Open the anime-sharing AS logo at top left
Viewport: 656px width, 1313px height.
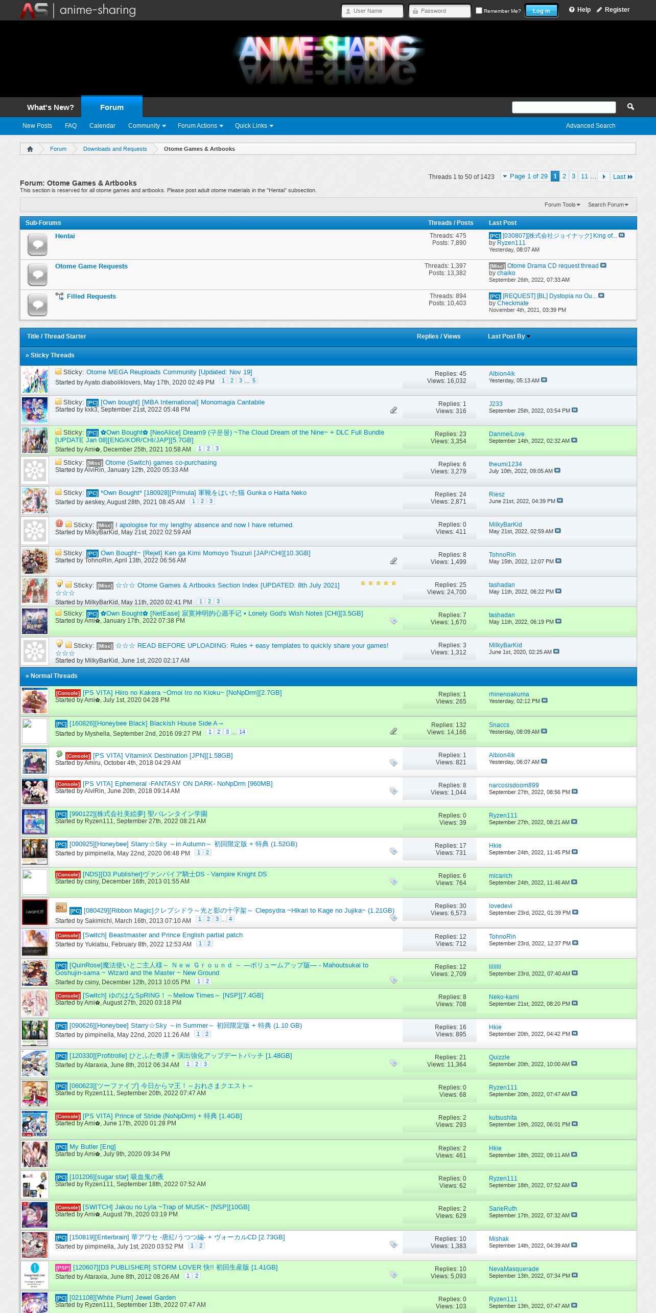tap(78, 10)
